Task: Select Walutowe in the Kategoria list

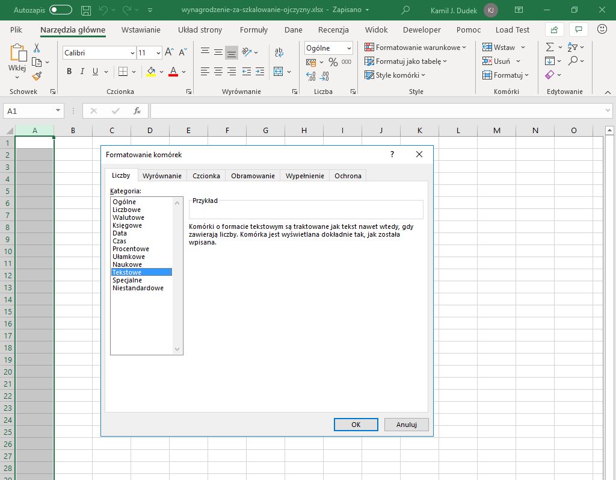Action: click(128, 217)
